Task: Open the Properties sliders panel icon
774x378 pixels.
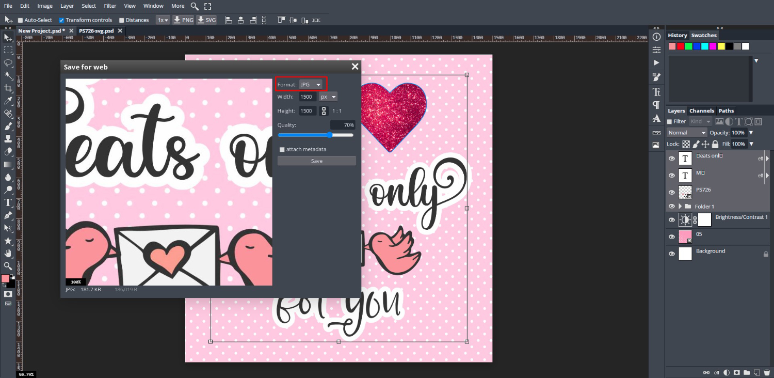Action: tap(656, 50)
